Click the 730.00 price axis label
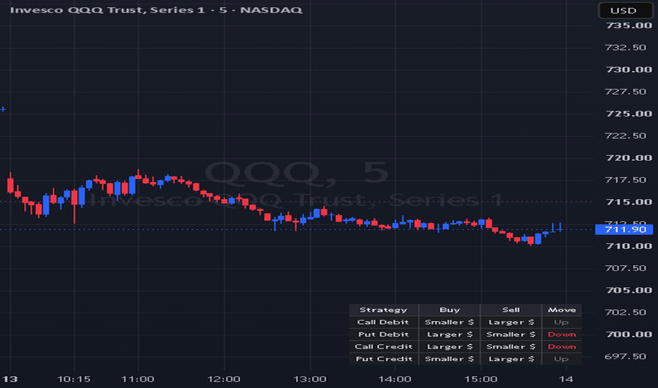 point(628,70)
